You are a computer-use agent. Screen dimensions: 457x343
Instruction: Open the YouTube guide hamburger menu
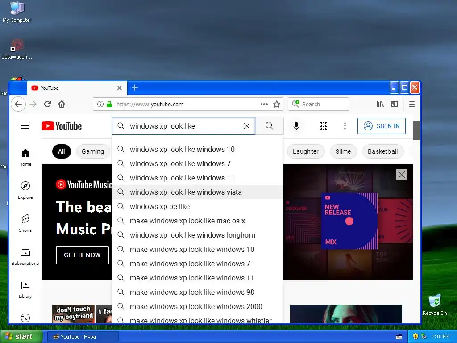[x=25, y=125]
